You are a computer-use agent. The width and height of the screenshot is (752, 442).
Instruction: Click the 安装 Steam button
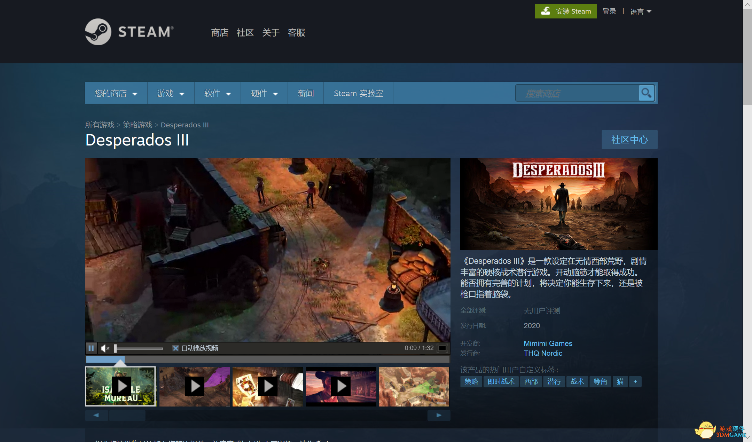pyautogui.click(x=566, y=11)
